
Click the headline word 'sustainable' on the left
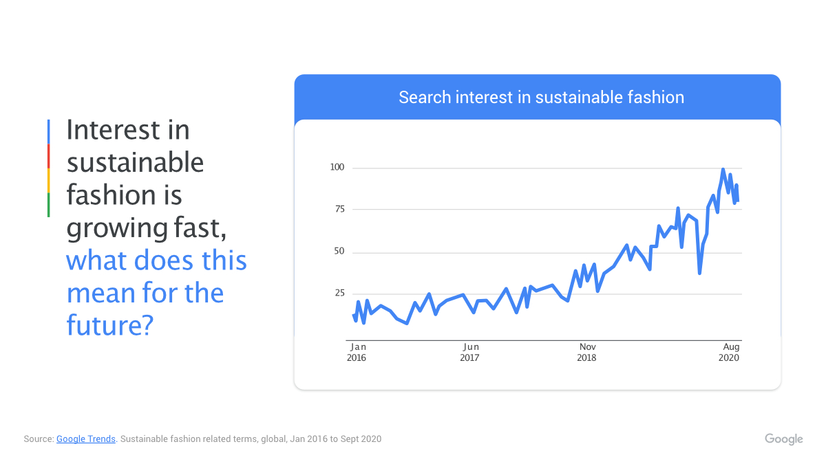point(135,163)
